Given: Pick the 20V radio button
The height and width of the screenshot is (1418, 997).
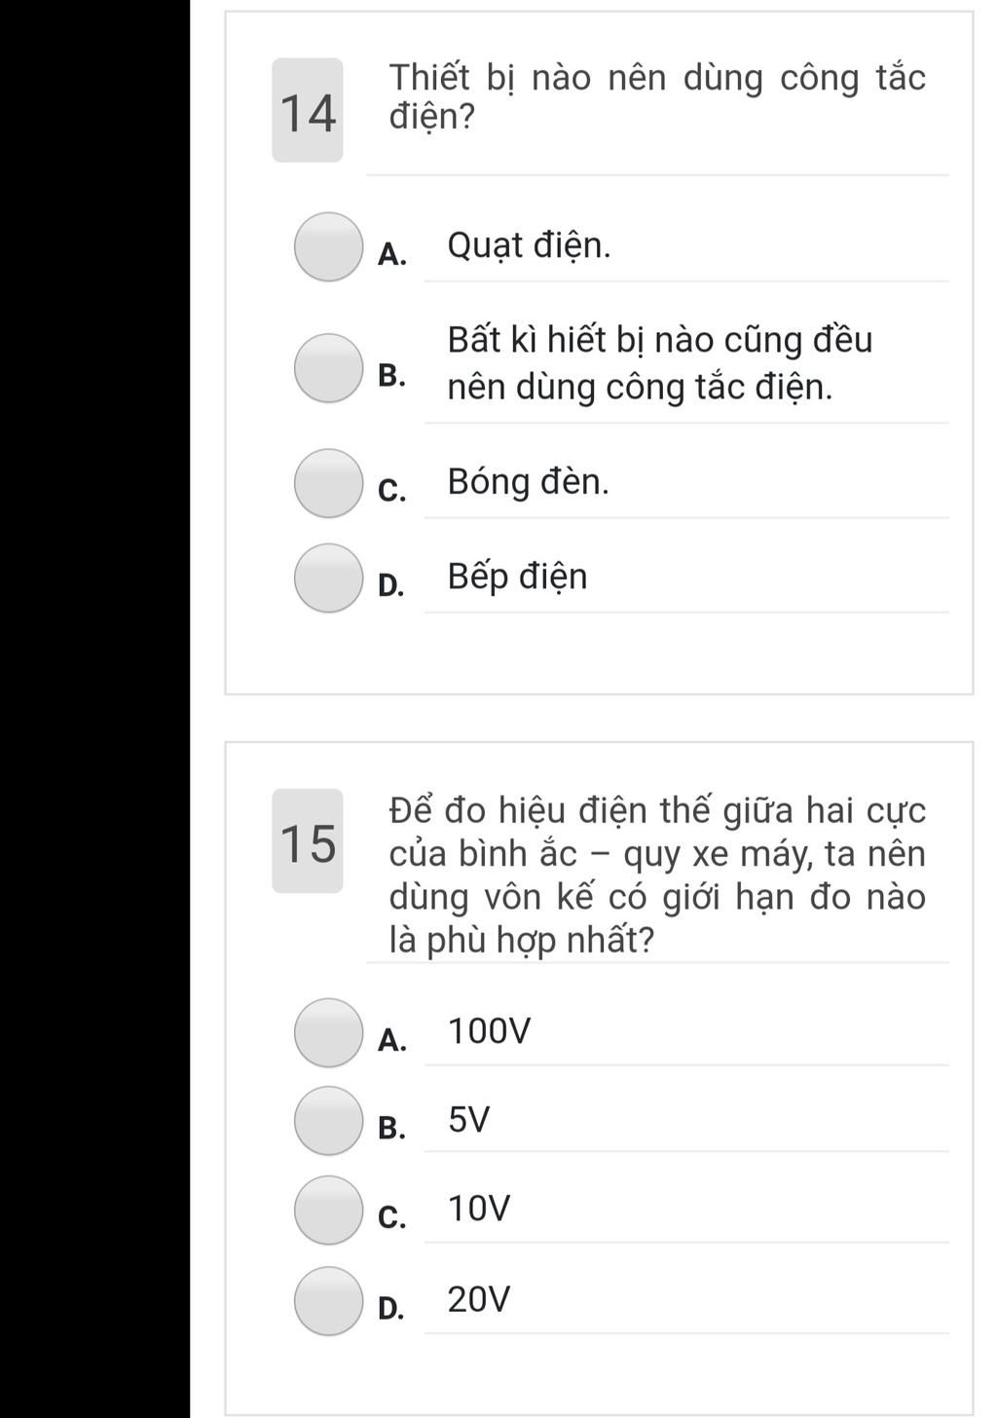Looking at the screenshot, I should 328,1301.
